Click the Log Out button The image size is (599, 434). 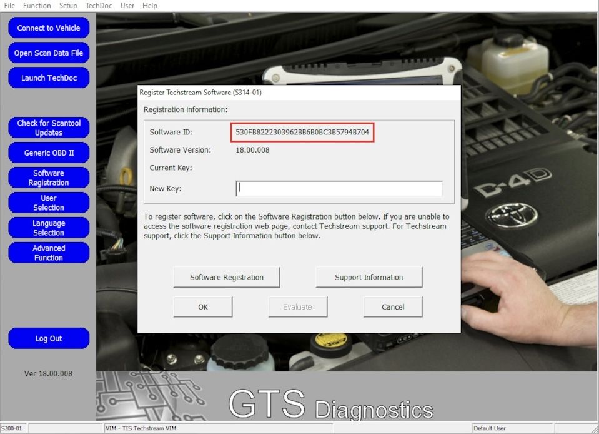pos(49,338)
